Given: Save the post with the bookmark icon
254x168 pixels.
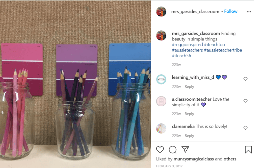Looking at the screenshot, I should tap(248, 149).
